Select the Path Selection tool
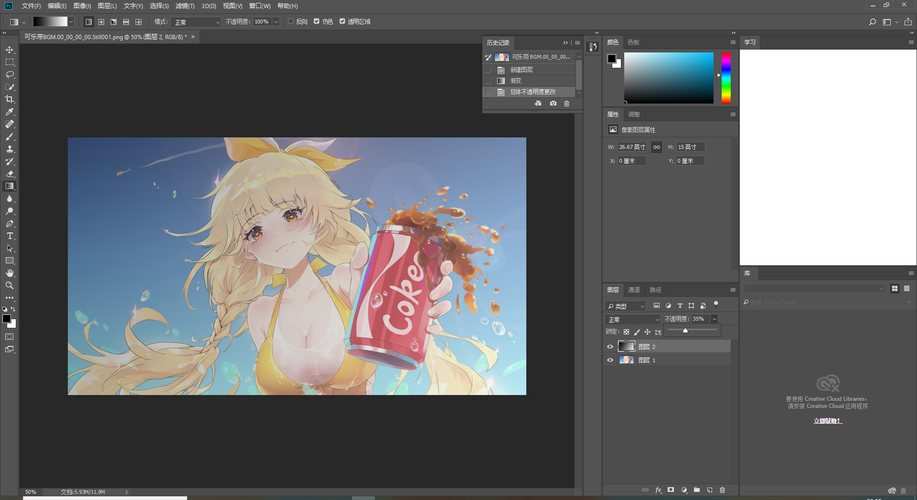917x500 pixels. pyautogui.click(x=10, y=248)
